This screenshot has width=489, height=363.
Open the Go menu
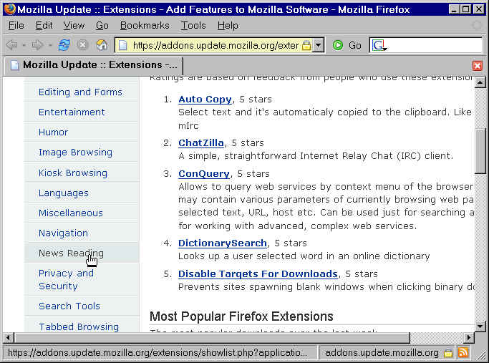coord(102,26)
